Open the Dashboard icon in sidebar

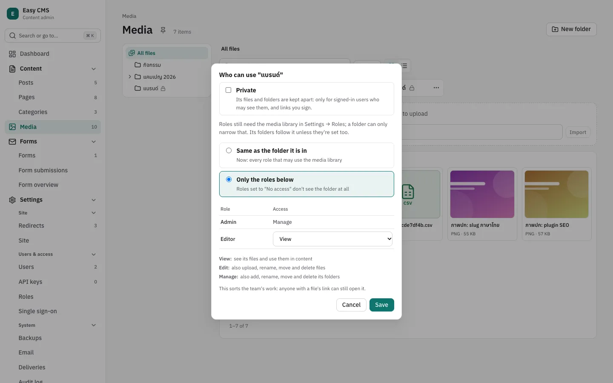pyautogui.click(x=12, y=54)
